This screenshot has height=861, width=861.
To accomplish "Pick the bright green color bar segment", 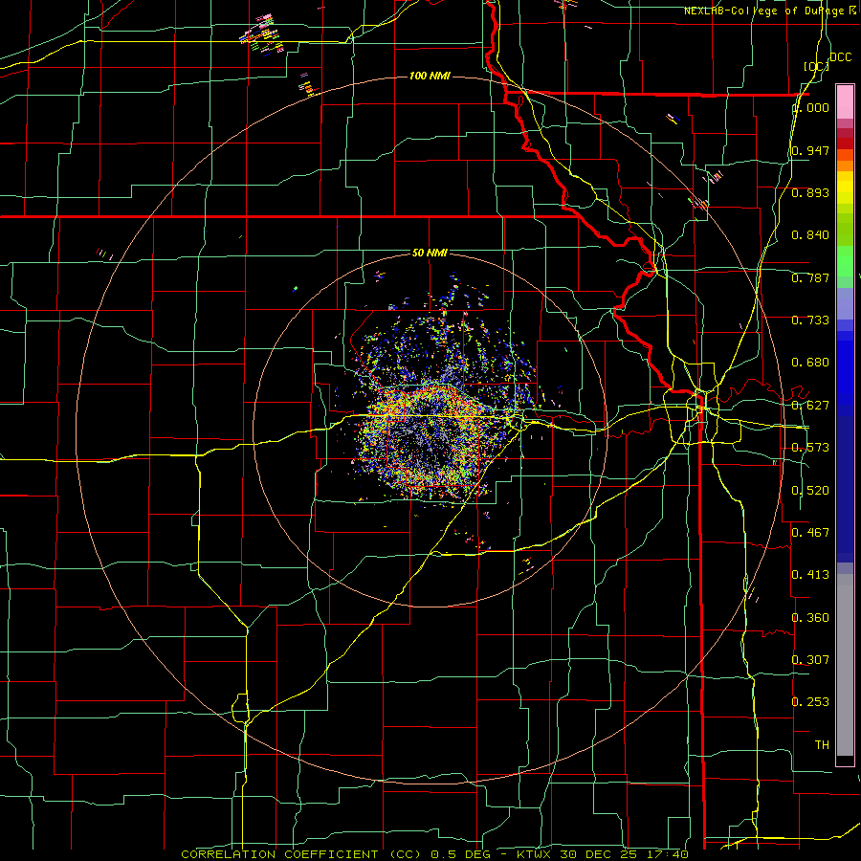I will (x=845, y=261).
